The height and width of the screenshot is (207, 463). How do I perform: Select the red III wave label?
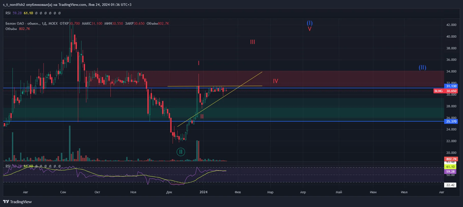click(252, 42)
